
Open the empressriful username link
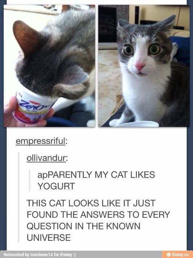41,141
